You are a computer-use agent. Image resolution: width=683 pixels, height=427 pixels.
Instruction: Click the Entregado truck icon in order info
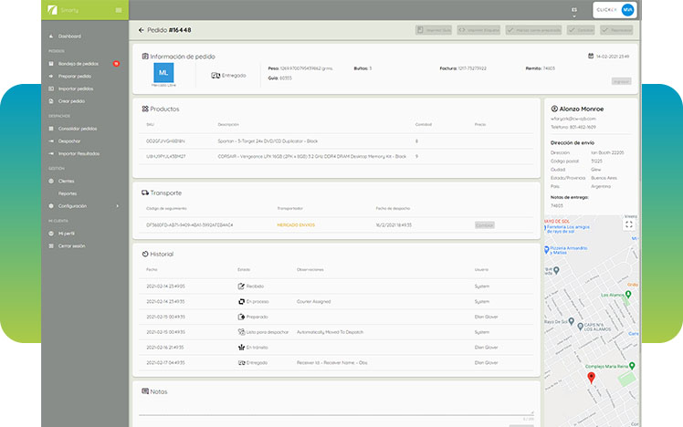[215, 76]
